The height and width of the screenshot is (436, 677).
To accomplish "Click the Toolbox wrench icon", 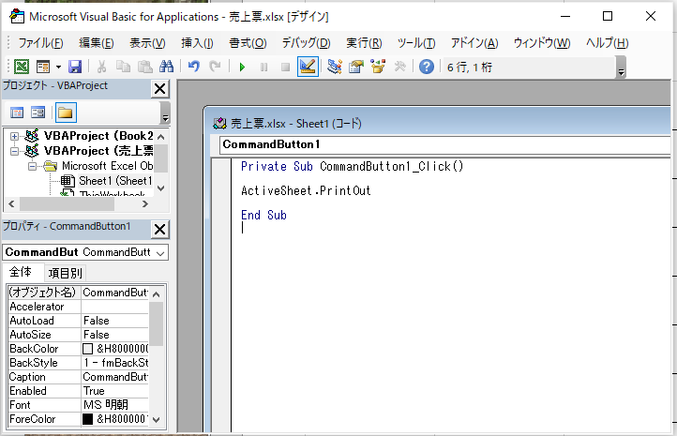I will [x=399, y=67].
